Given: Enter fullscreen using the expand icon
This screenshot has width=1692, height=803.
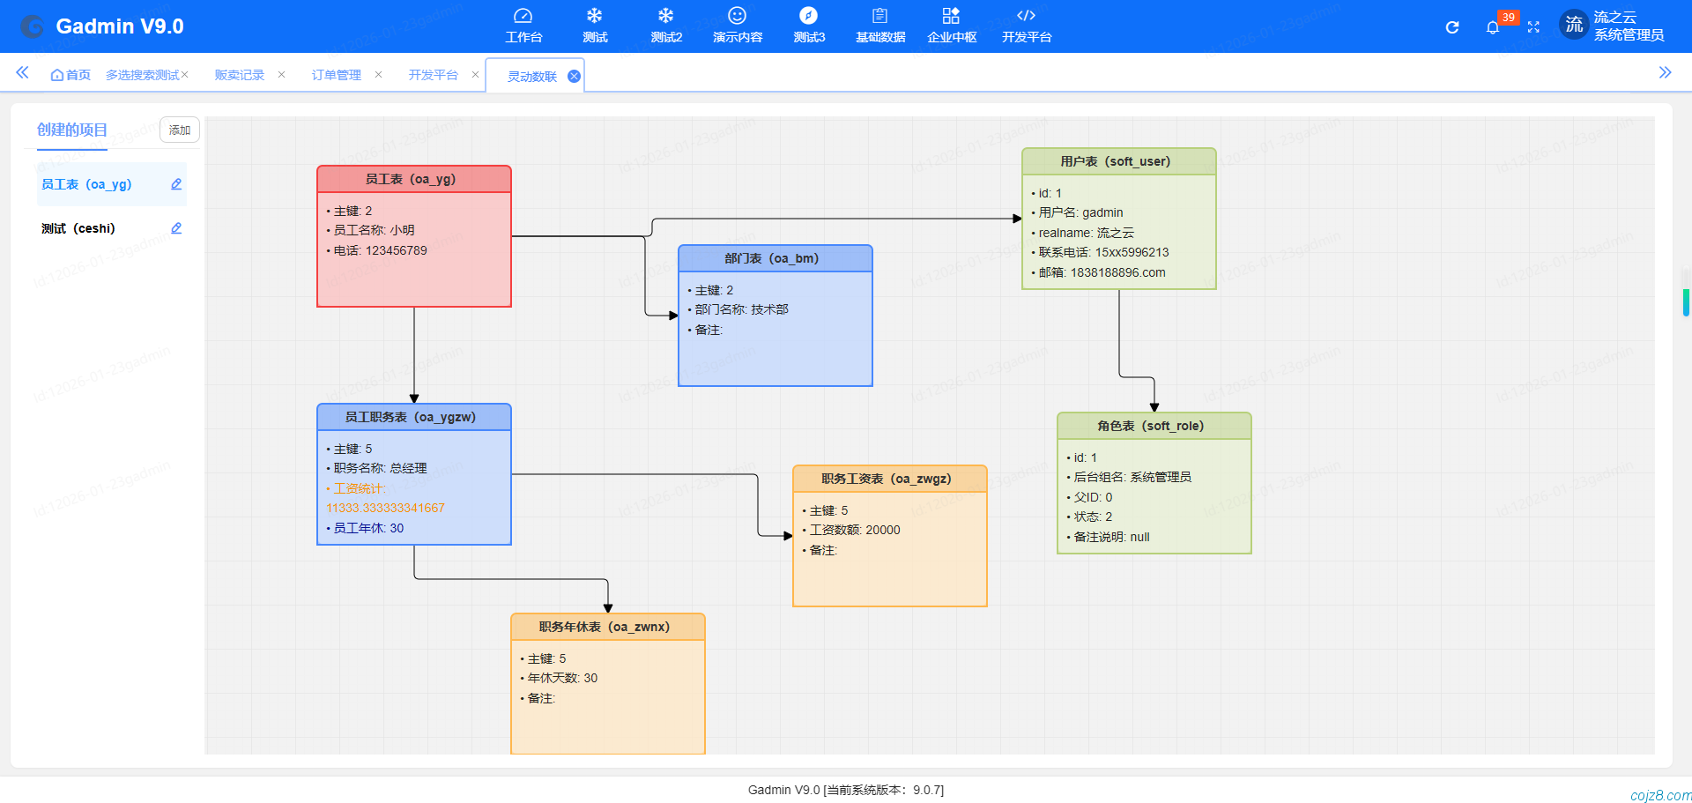Looking at the screenshot, I should point(1533,27).
